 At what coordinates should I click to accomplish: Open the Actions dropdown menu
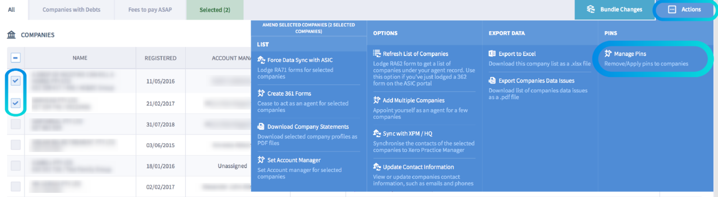click(x=684, y=10)
